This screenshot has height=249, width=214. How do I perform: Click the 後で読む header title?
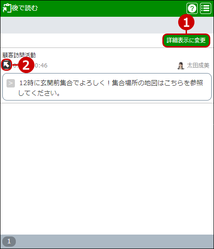[x=25, y=8]
